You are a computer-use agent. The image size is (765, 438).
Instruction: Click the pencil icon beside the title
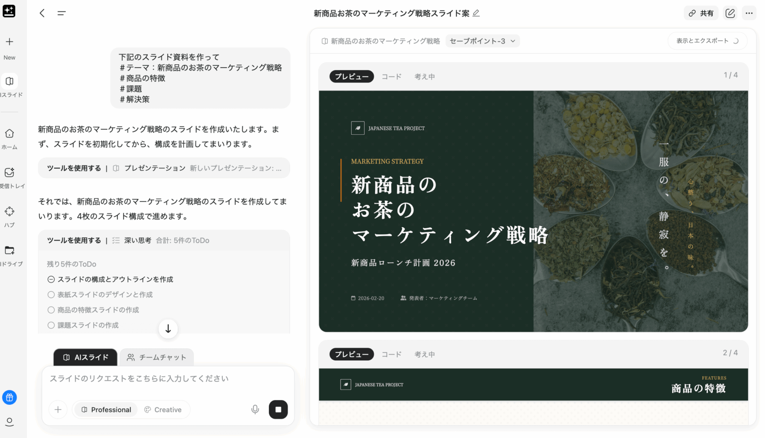click(476, 13)
